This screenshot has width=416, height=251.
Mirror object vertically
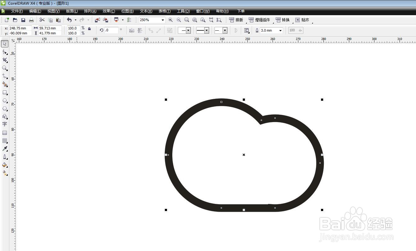point(140,30)
